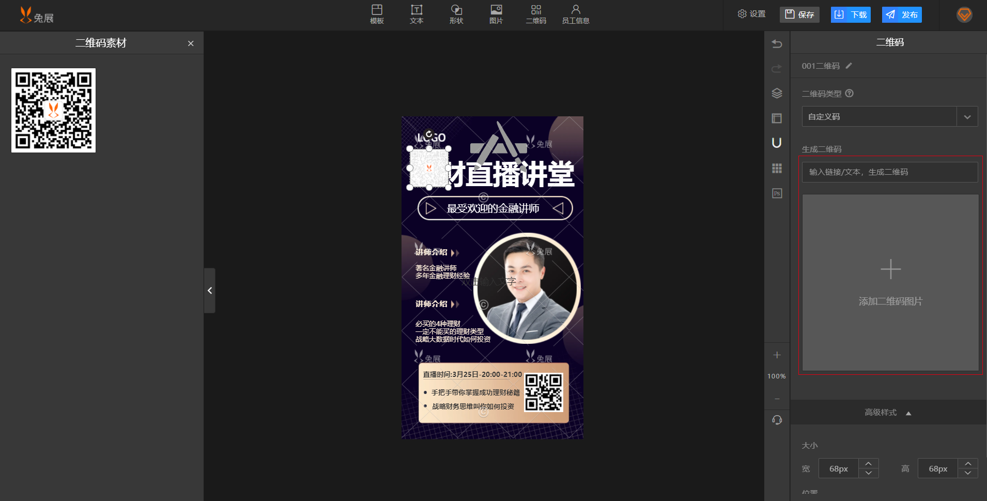Click the 下载 download button
987x501 pixels.
[851, 14]
